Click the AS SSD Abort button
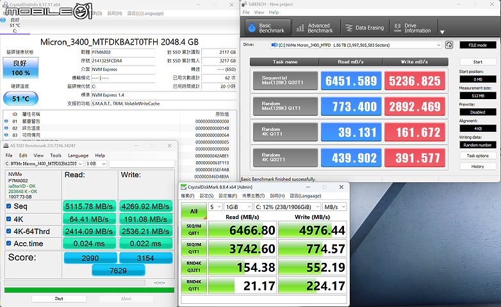The height and width of the screenshot is (307, 501). coord(126,299)
